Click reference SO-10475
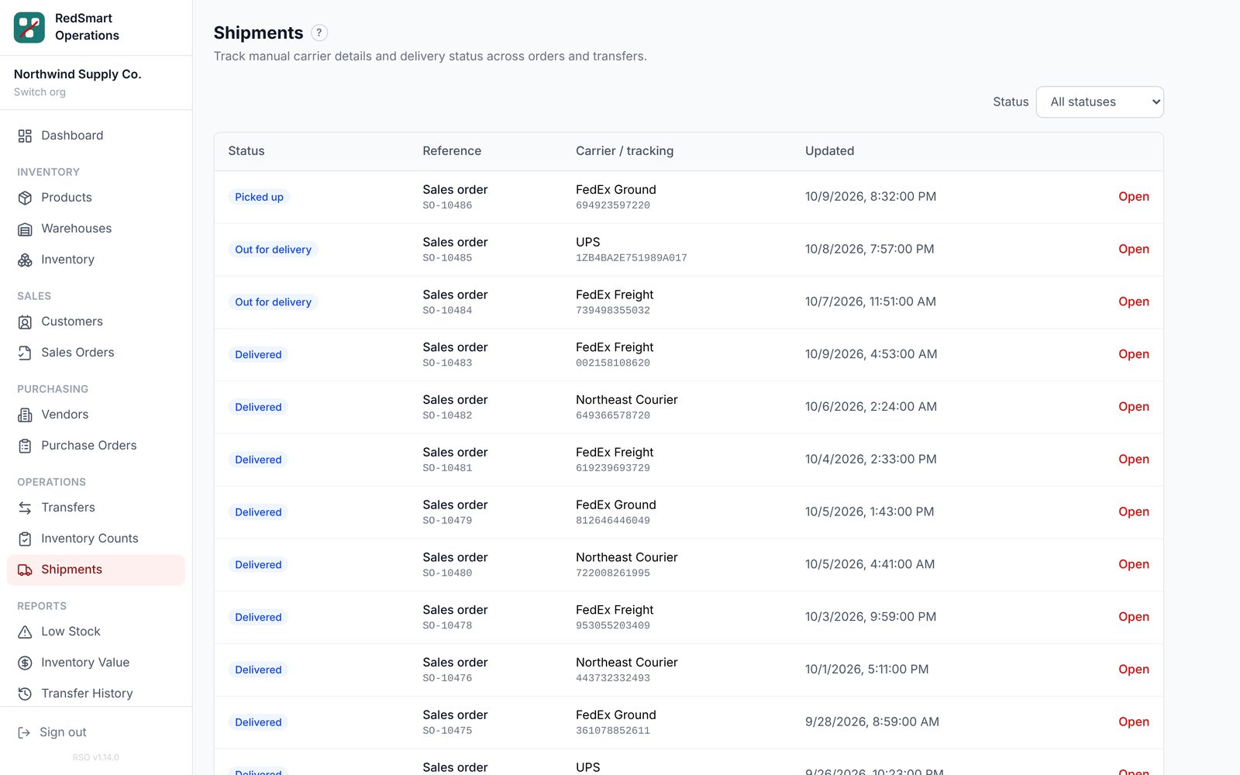Image resolution: width=1240 pixels, height=775 pixels. click(447, 731)
